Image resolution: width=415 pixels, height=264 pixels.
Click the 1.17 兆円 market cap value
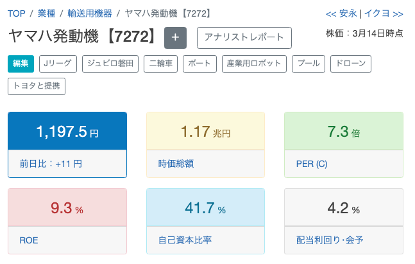[x=205, y=132]
